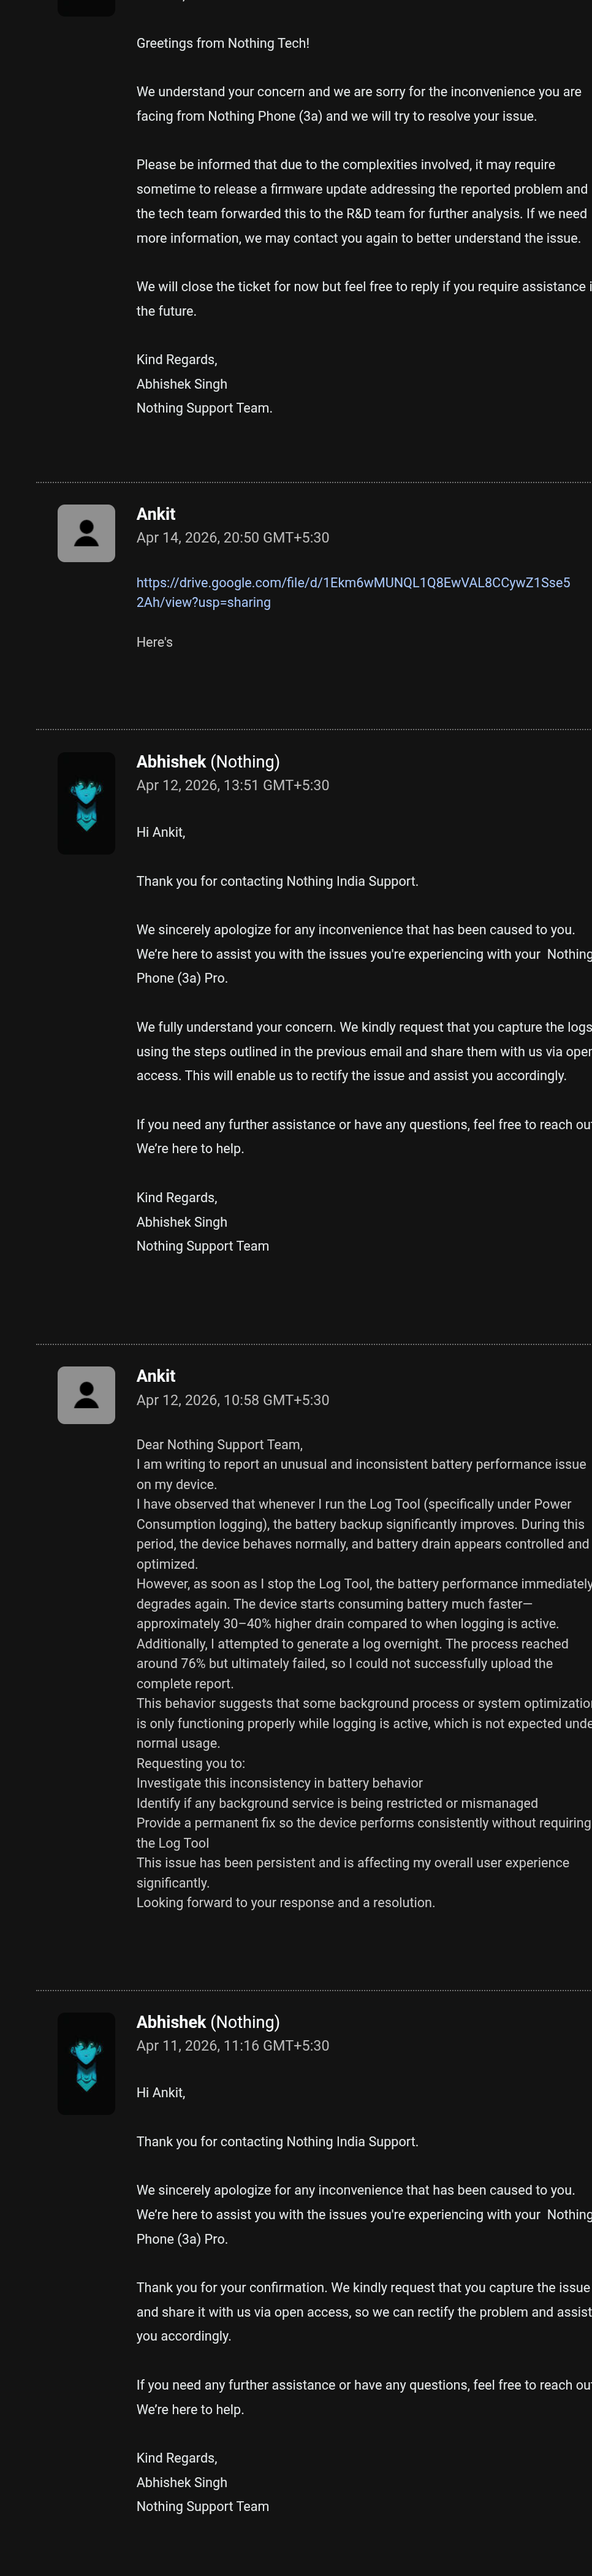Click Ankit's avatar on the 10:58 message
Viewport: 592px width, 2576px height.
(x=86, y=1395)
